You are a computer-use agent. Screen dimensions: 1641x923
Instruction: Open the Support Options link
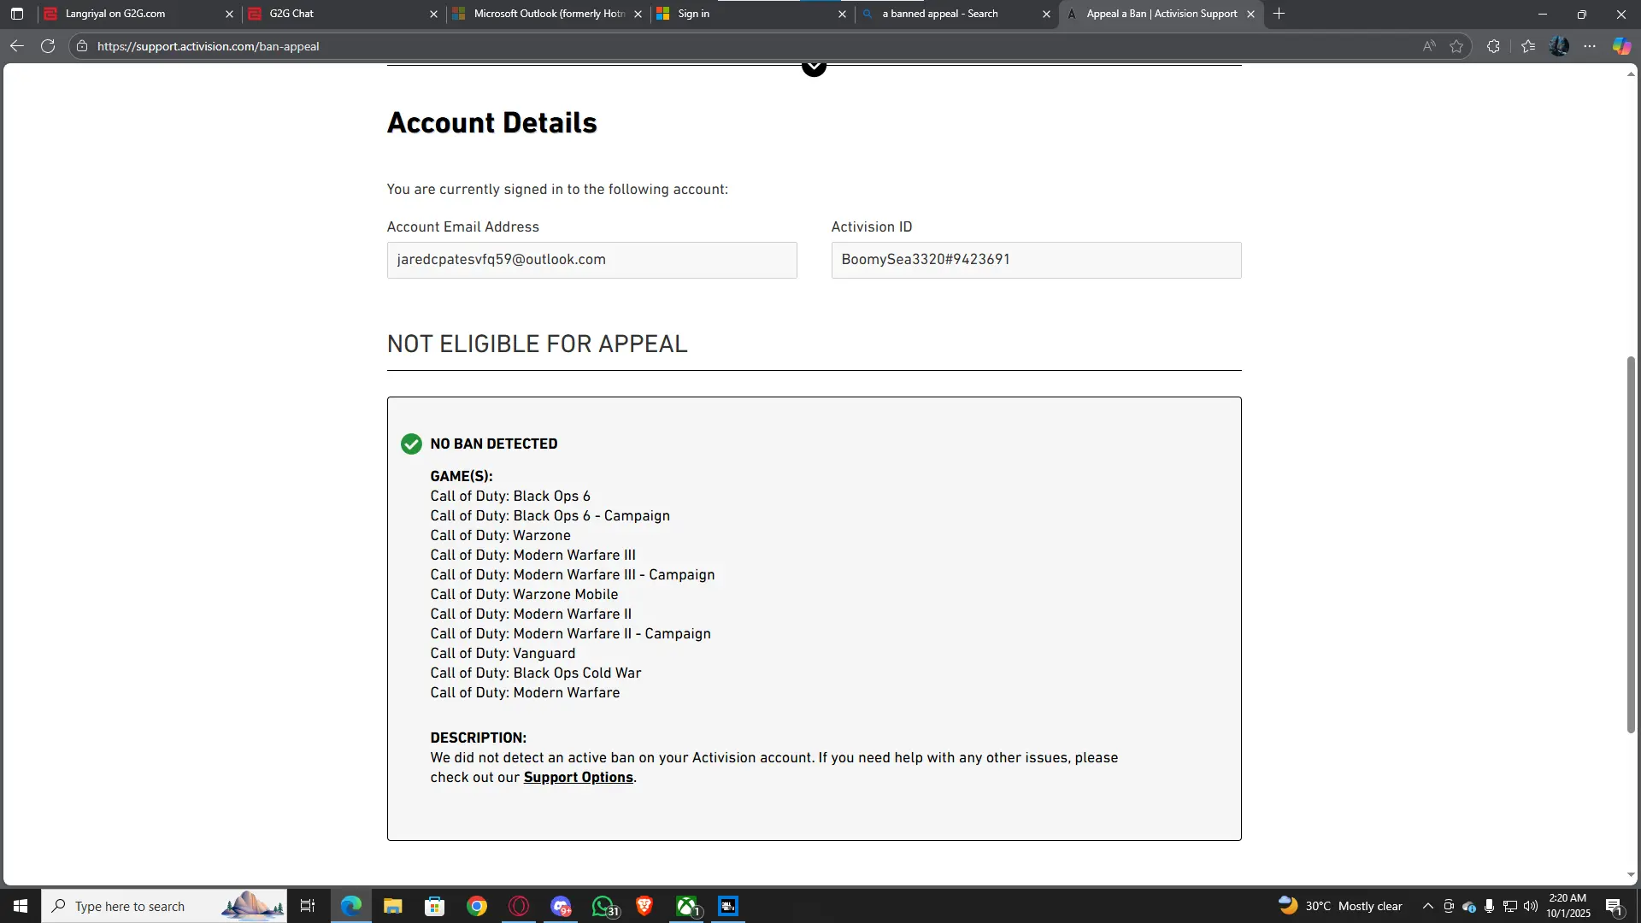(578, 777)
